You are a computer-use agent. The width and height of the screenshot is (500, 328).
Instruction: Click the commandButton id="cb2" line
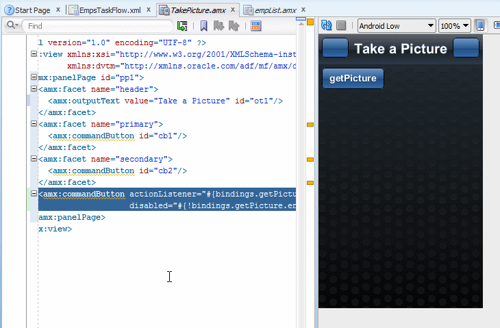(x=117, y=171)
